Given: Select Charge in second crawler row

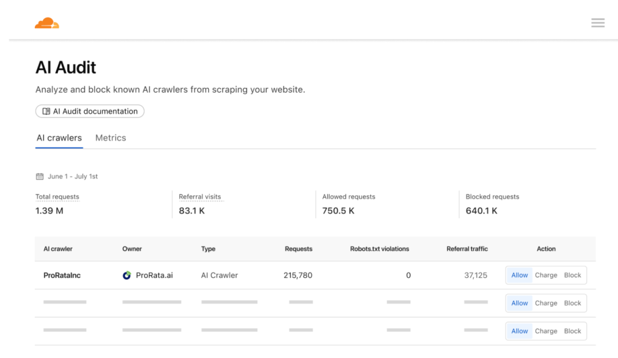Looking at the screenshot, I should click(546, 303).
